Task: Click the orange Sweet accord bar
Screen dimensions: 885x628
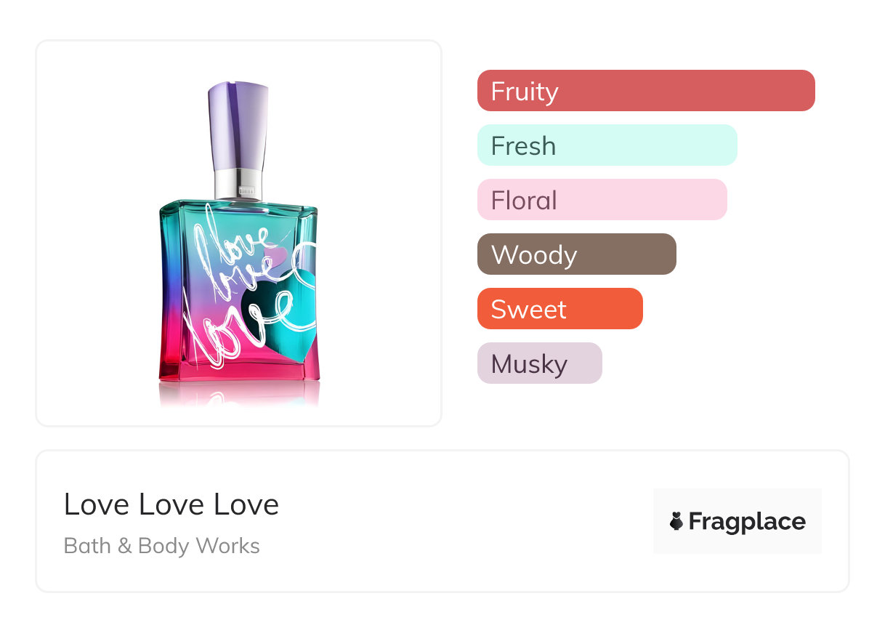Action: (559, 309)
